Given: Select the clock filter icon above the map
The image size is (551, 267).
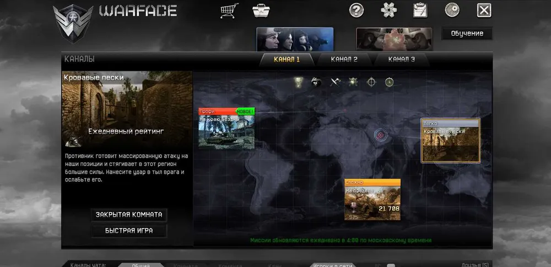Looking at the screenshot, I should (x=389, y=82).
